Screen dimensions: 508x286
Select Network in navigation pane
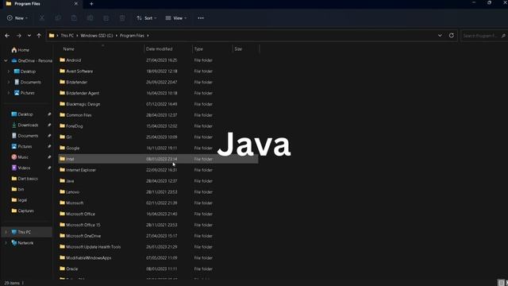click(25, 242)
